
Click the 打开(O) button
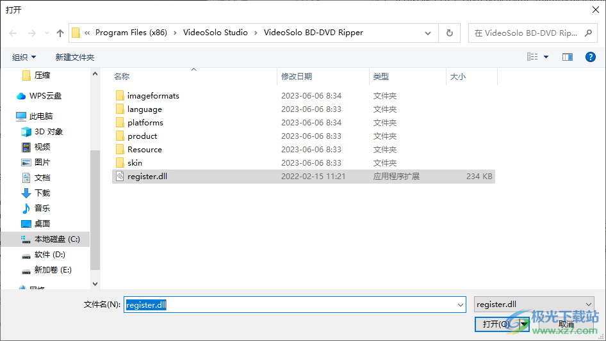click(x=497, y=324)
